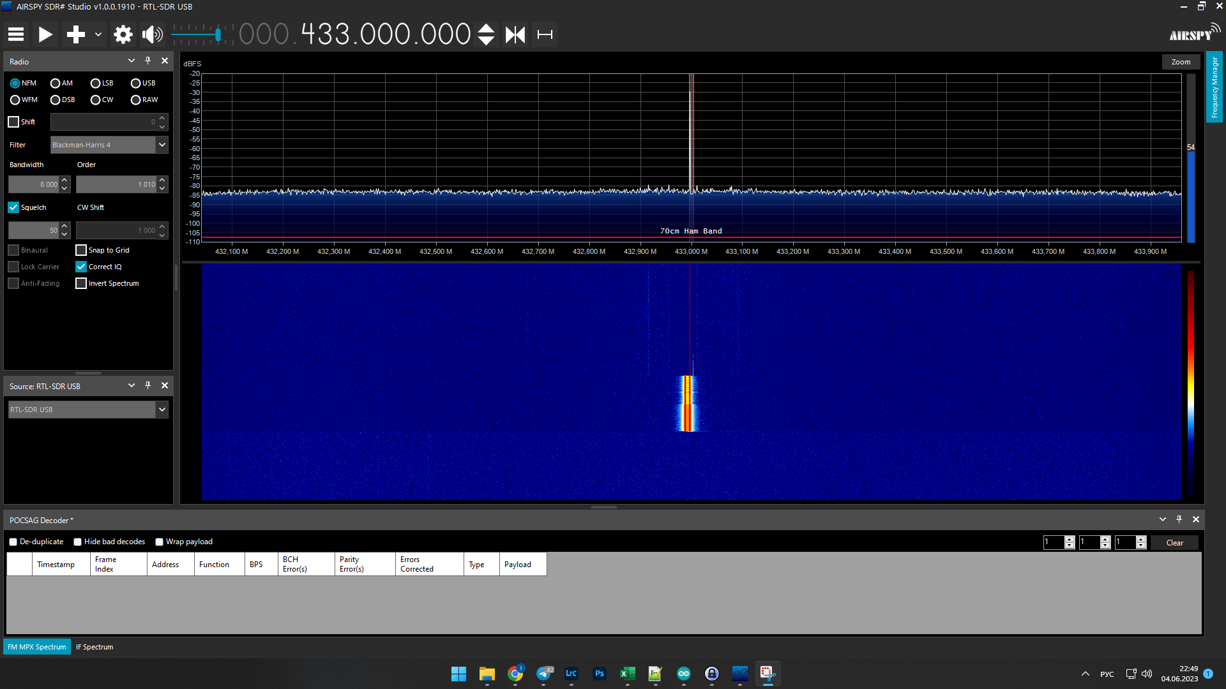Image resolution: width=1226 pixels, height=689 pixels.
Task: Start the radio with Play button
Action: (x=45, y=34)
